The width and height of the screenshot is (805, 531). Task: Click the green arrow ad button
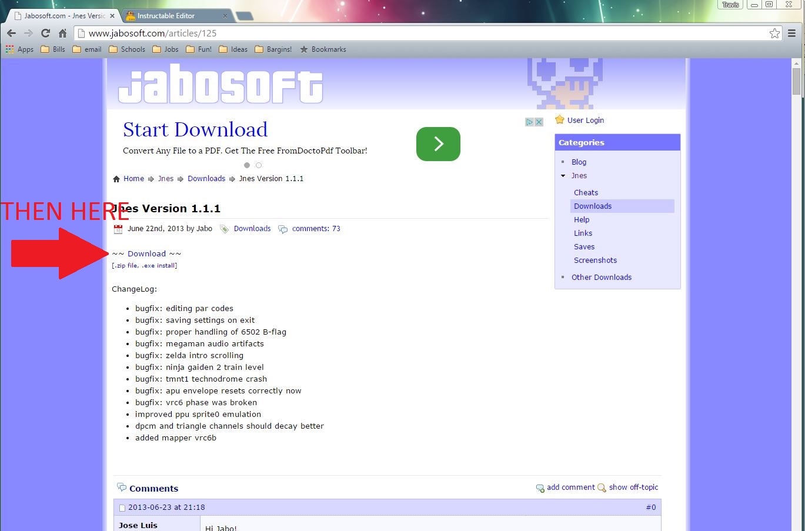click(x=438, y=144)
